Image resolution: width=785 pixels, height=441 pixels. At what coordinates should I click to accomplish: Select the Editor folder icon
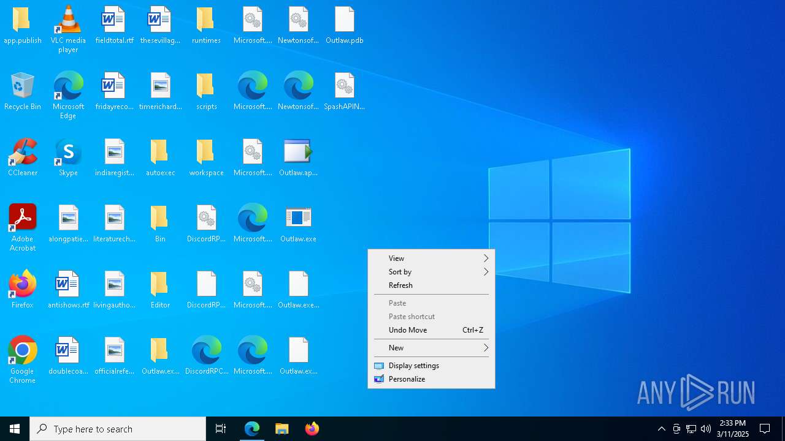click(x=160, y=290)
